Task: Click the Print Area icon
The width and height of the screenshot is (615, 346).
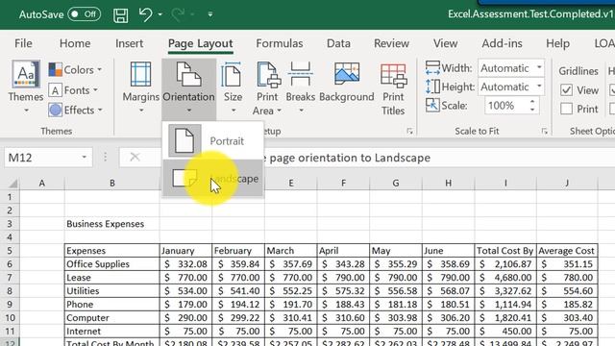Action: [268, 75]
